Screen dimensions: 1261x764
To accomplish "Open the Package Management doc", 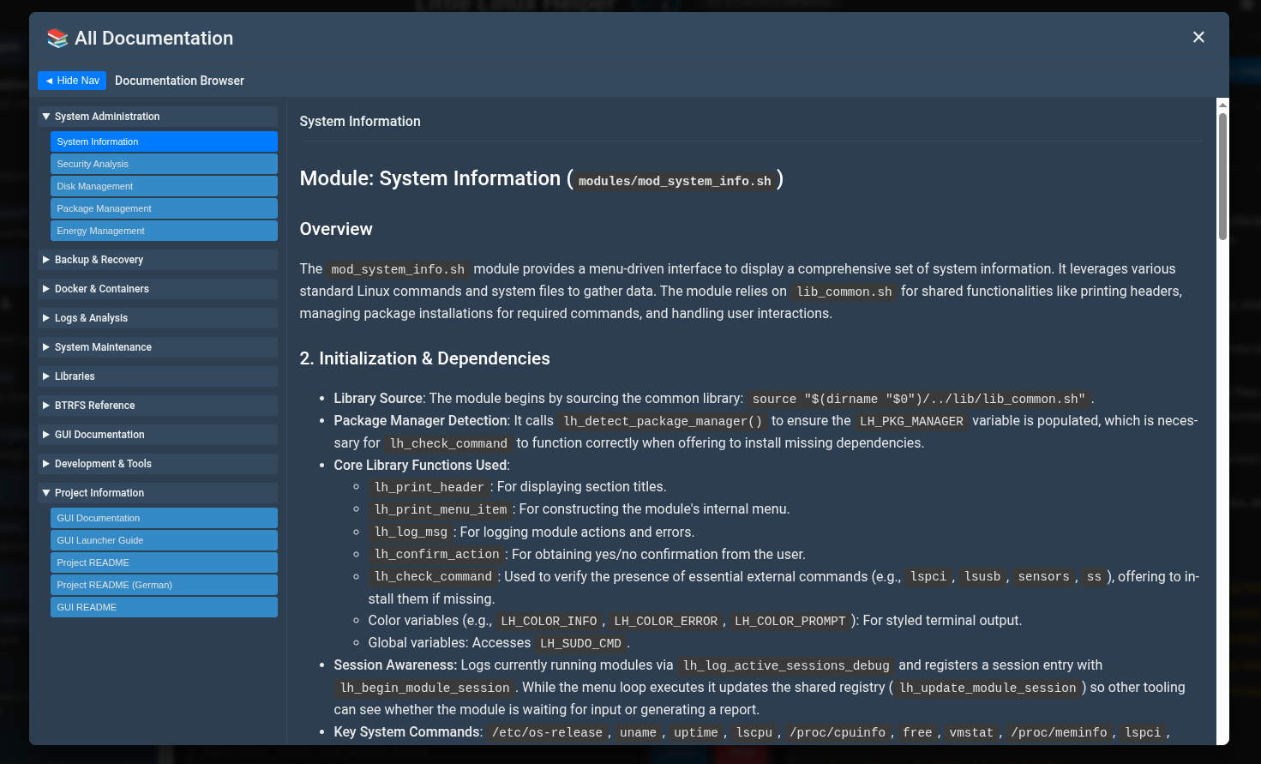I will (x=164, y=208).
